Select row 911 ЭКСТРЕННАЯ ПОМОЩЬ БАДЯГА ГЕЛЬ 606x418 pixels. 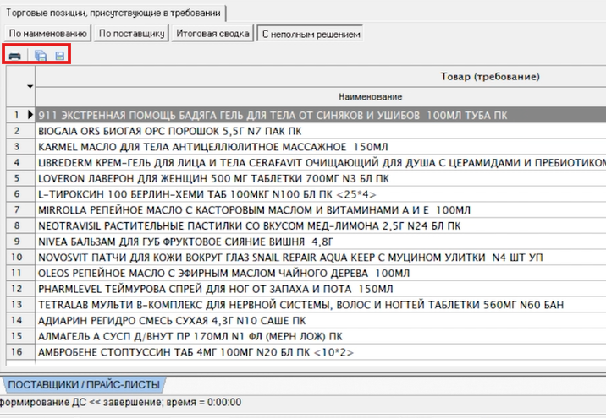tap(321, 116)
